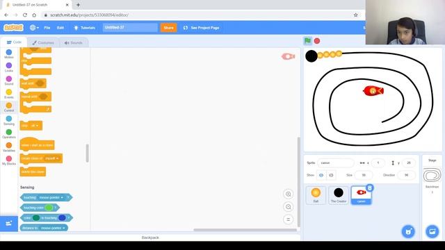Open the File menu
This screenshot has width=445, height=250.
pos(47,28)
